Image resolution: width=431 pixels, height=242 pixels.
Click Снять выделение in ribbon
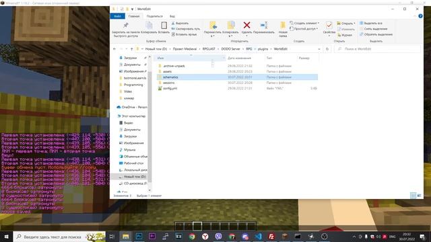click(374, 29)
